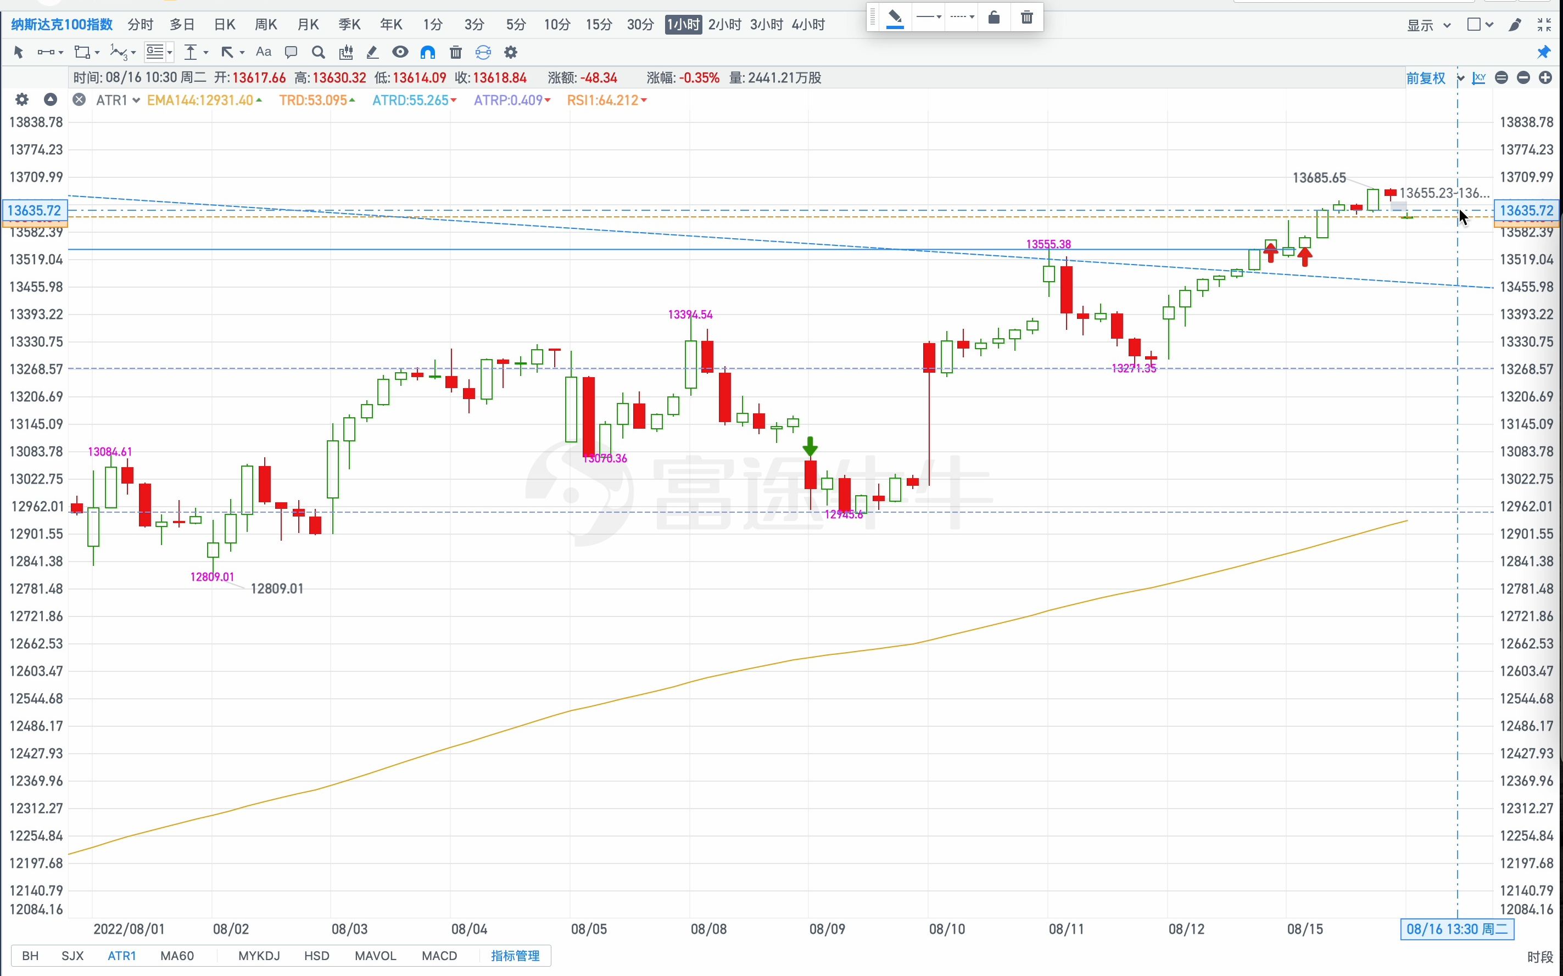Viewport: 1563px width, 976px height.
Task: Zoom in the chart with plus icon
Action: click(1545, 77)
